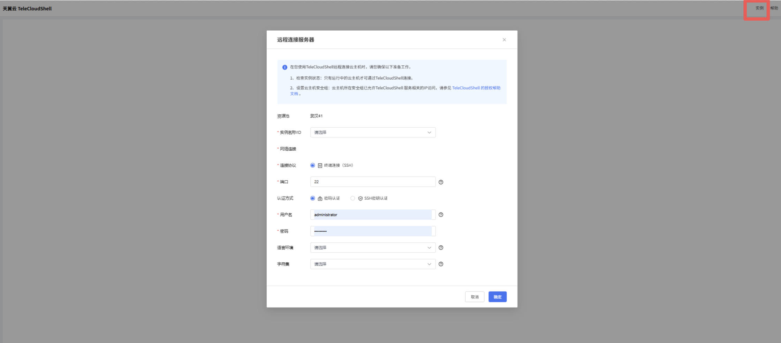Open help icon next to port field

(x=441, y=182)
